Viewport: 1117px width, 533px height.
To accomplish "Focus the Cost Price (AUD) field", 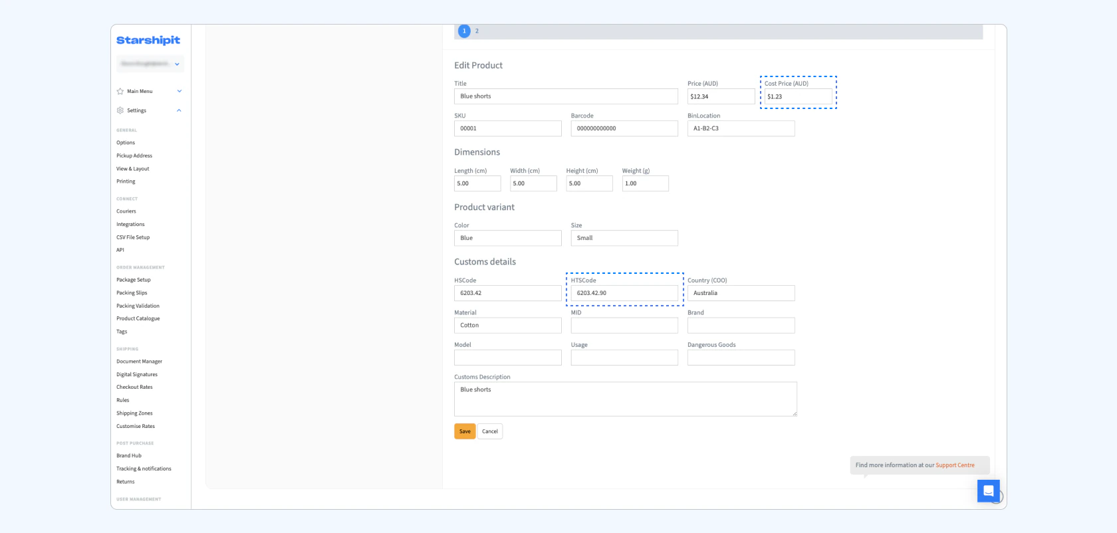I will tap(797, 96).
